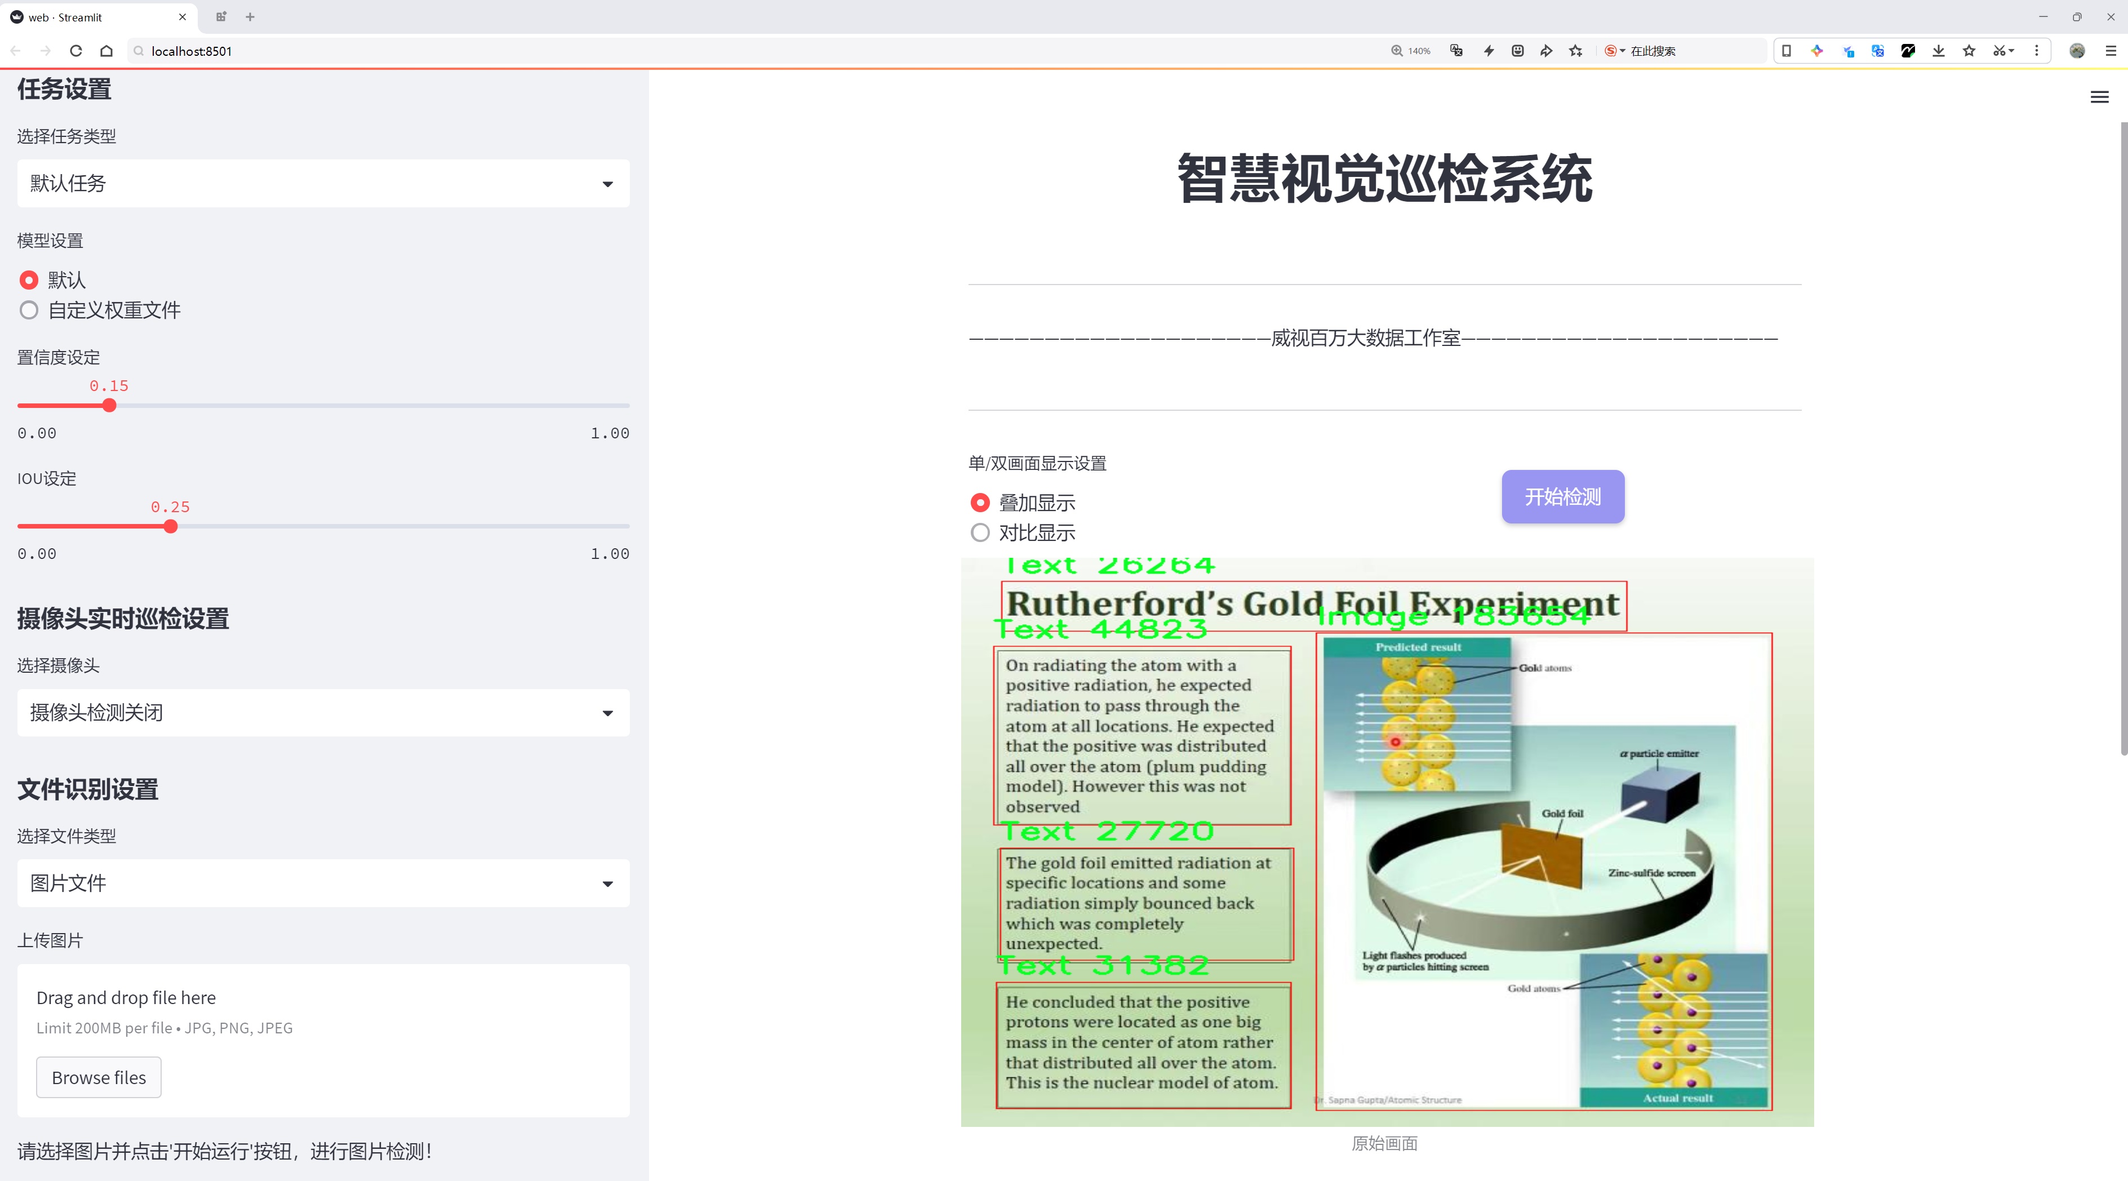The width and height of the screenshot is (2128, 1181).
Task: Go to the browser home page icon
Action: click(106, 50)
